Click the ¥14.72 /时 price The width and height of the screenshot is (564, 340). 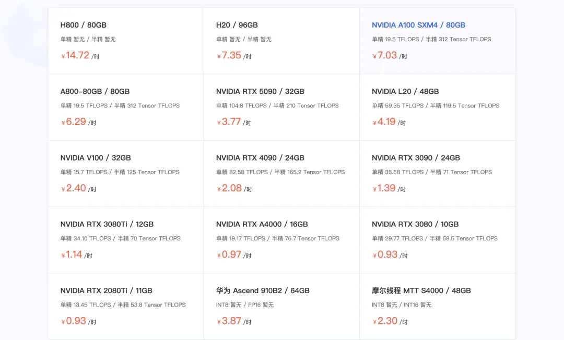tap(80, 56)
